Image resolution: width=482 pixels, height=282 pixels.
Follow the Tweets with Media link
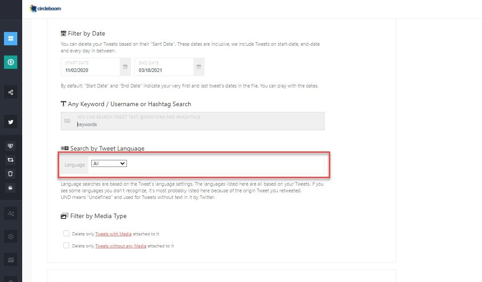(114, 234)
